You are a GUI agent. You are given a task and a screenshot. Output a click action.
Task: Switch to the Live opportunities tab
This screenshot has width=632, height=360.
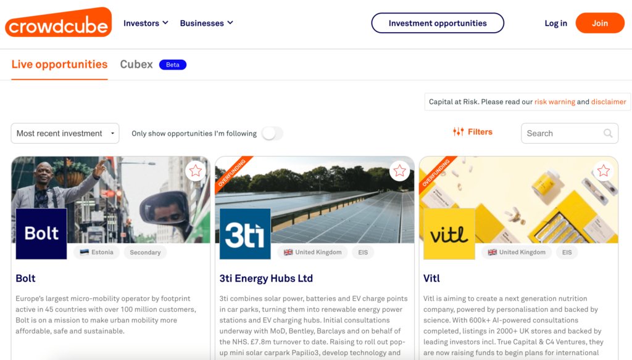(x=60, y=65)
